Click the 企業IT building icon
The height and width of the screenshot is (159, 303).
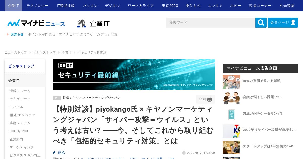81,23
